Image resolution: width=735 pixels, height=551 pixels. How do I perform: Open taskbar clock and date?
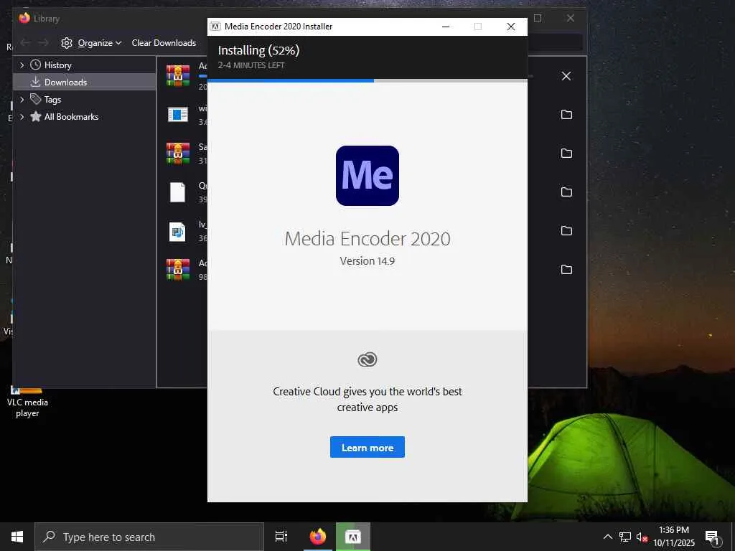pos(674,537)
